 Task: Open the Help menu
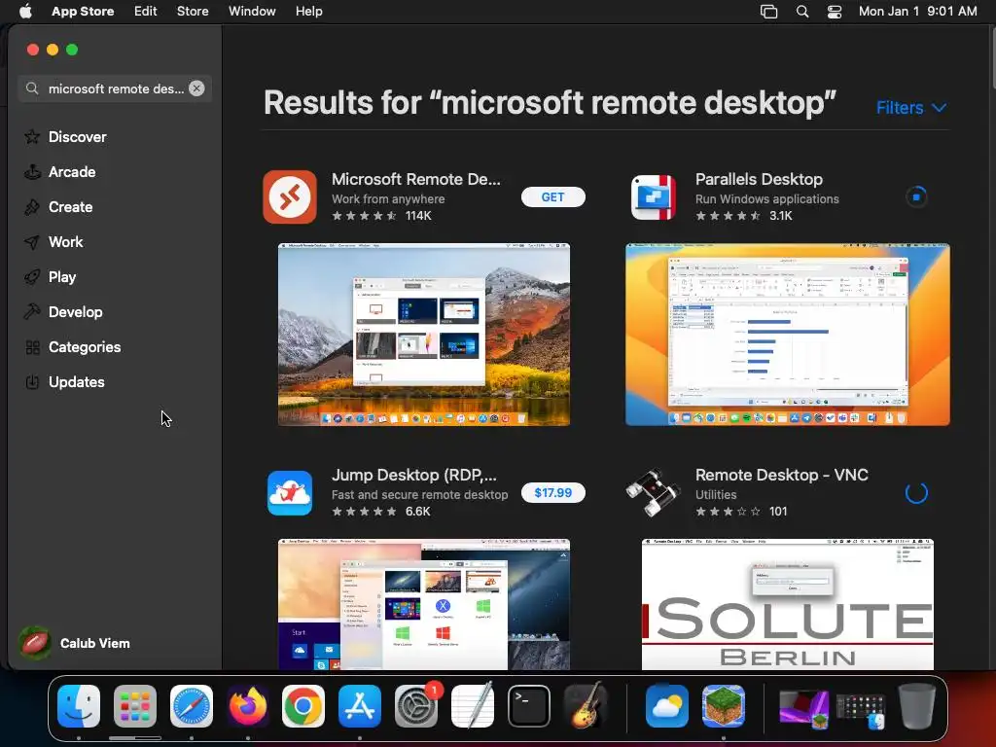[308, 12]
